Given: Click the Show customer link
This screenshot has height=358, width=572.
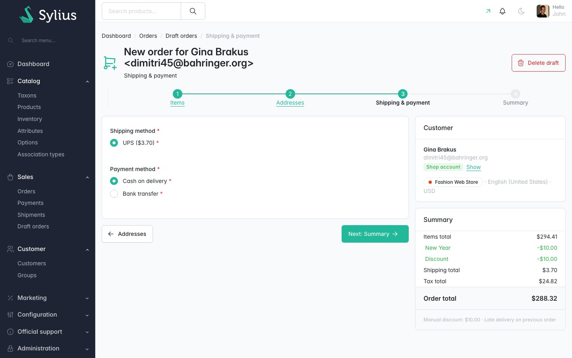Looking at the screenshot, I should (x=473, y=167).
